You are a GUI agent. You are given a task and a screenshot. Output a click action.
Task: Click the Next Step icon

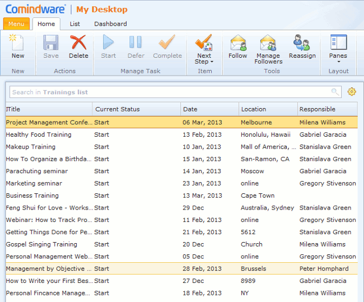204,42
